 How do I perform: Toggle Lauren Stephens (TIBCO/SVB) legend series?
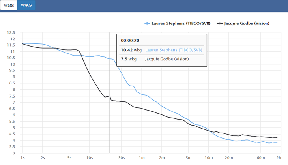click(178, 23)
